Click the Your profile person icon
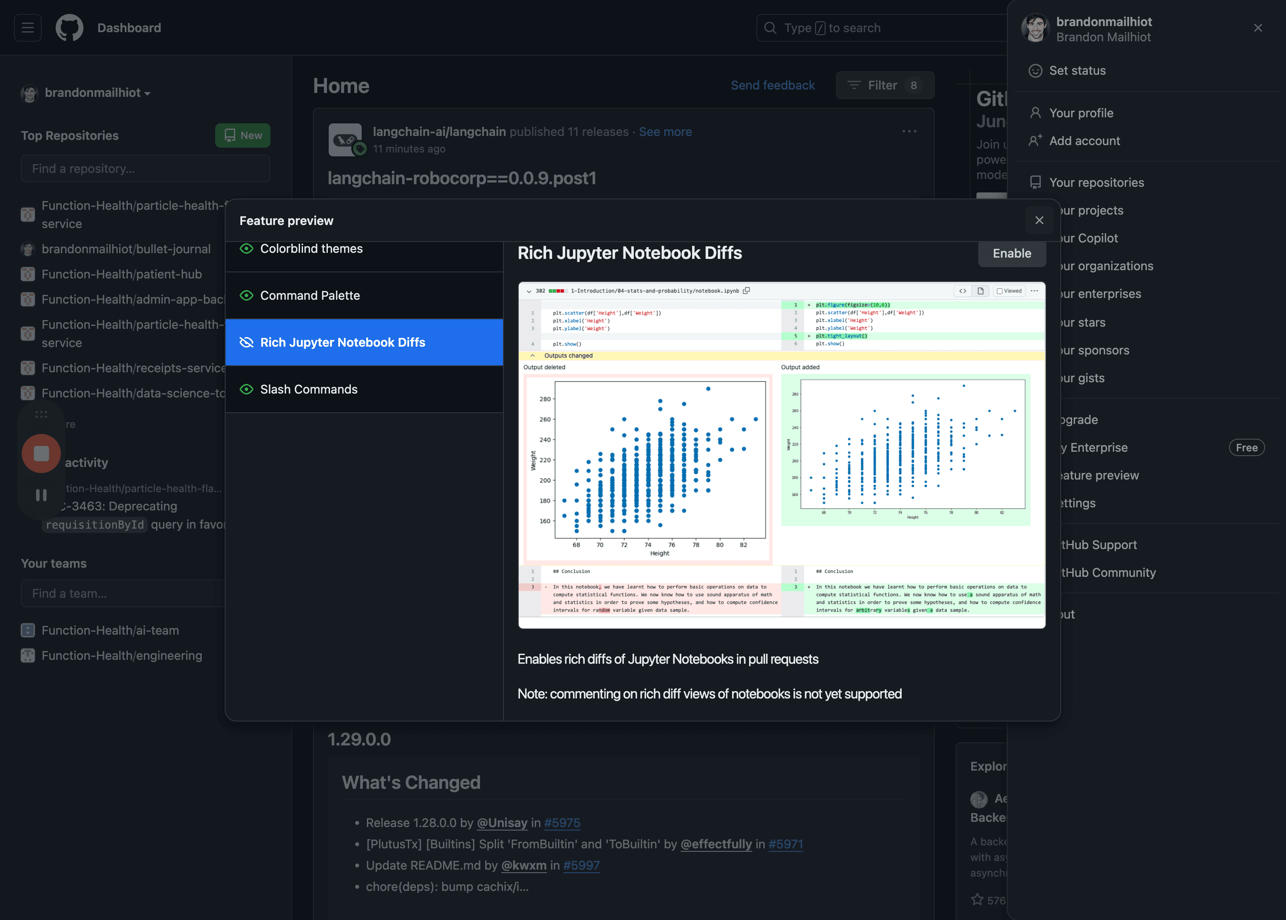 tap(1036, 113)
